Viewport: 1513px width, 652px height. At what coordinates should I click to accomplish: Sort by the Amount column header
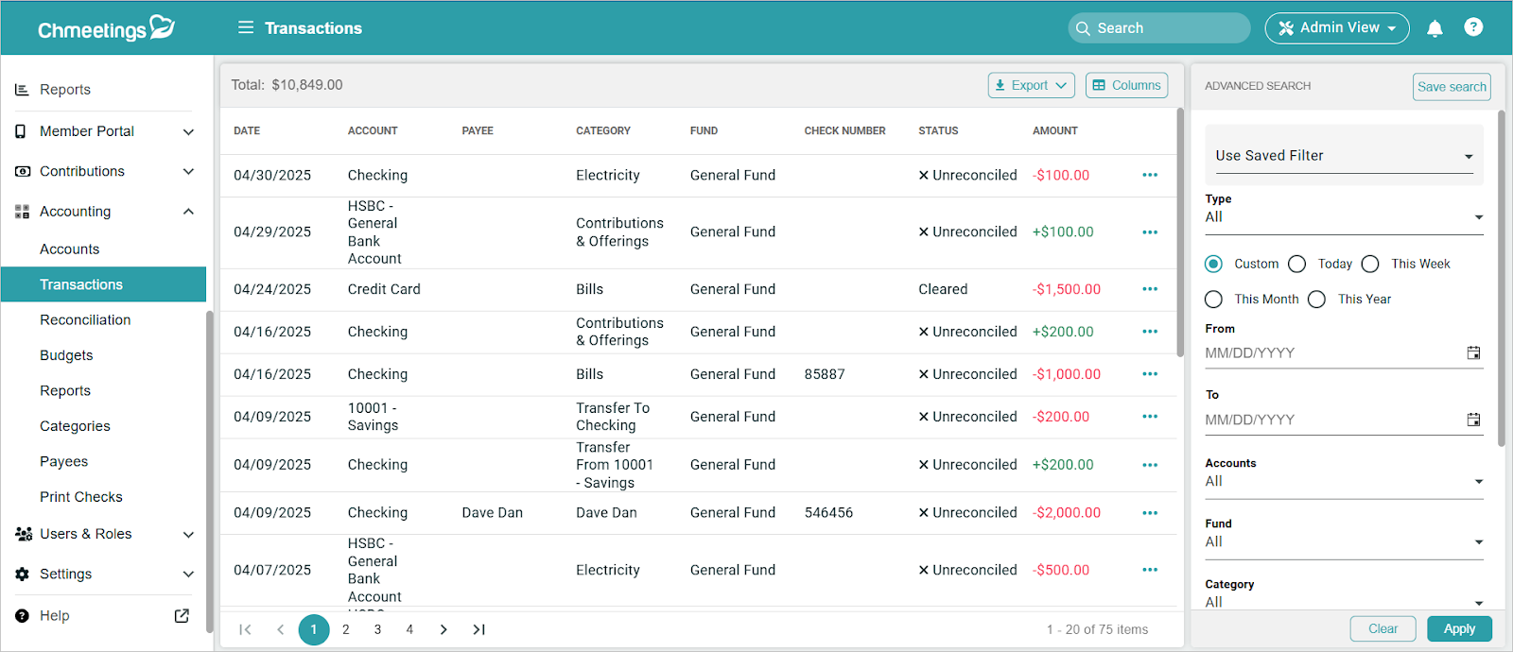pyautogui.click(x=1055, y=131)
